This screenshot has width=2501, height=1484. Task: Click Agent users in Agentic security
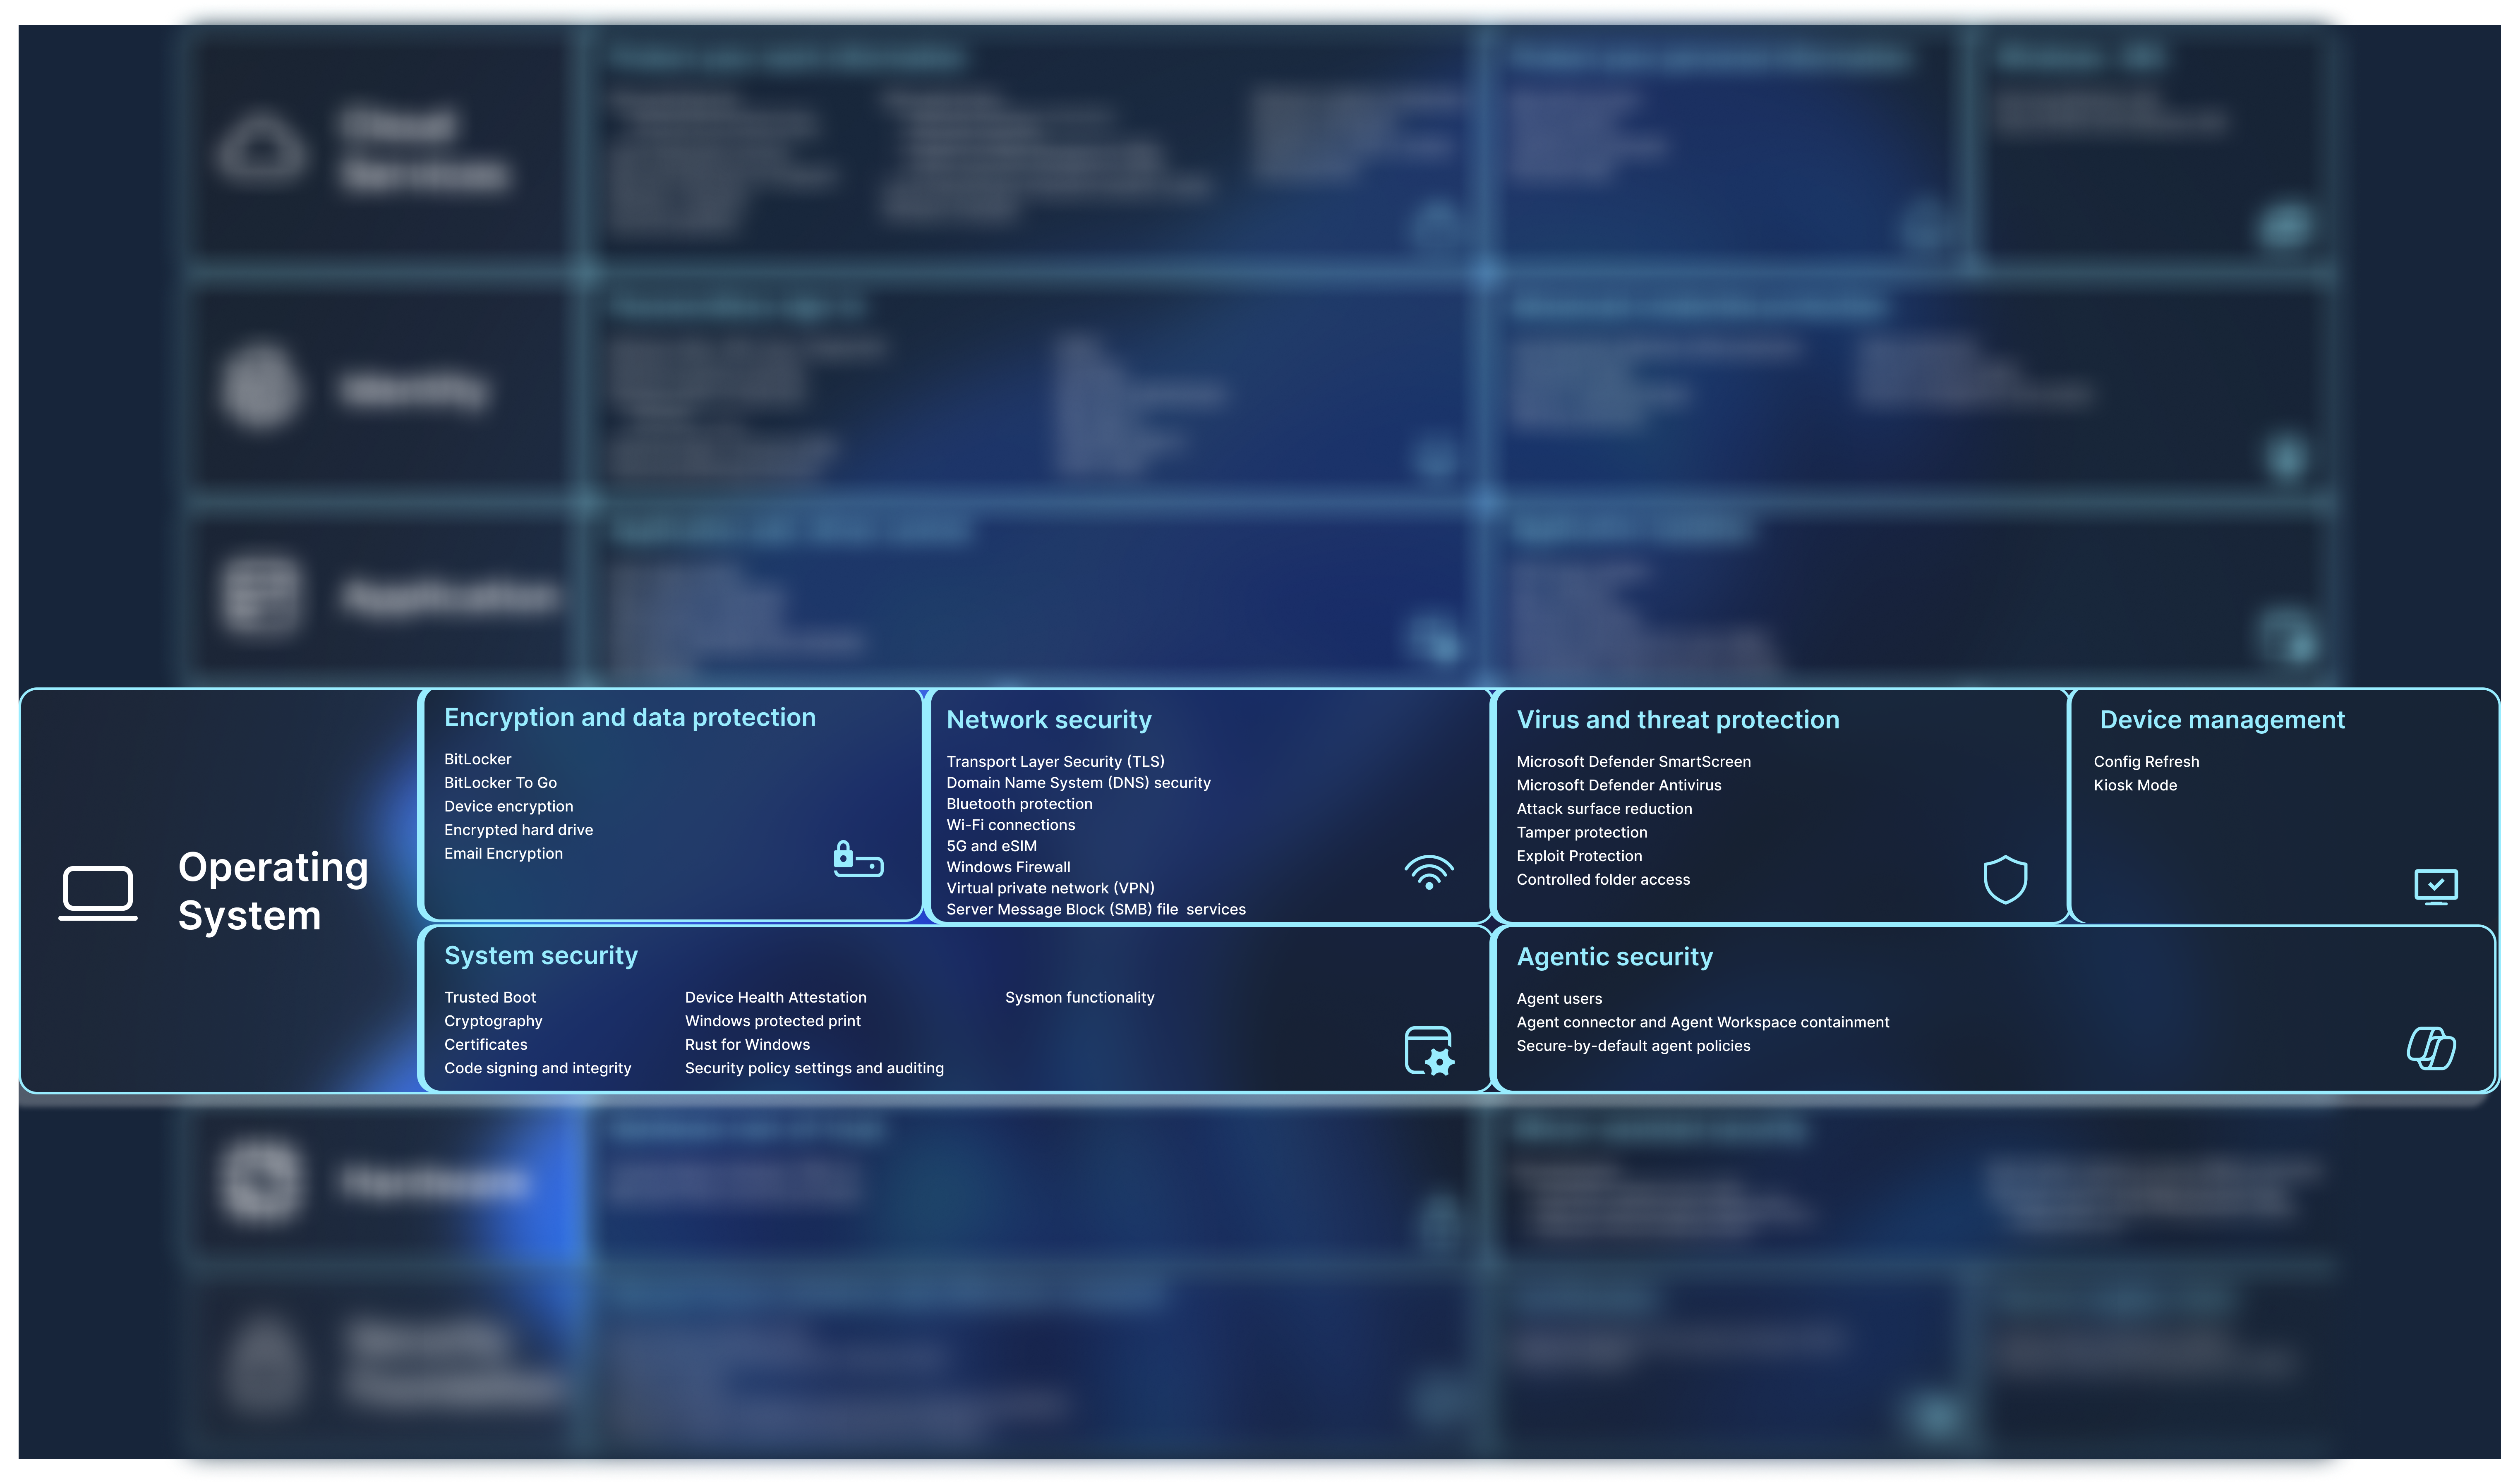tap(1558, 998)
